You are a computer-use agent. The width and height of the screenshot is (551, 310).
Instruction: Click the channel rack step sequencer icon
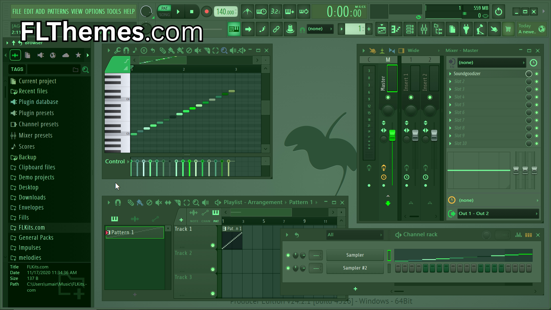tap(528, 235)
